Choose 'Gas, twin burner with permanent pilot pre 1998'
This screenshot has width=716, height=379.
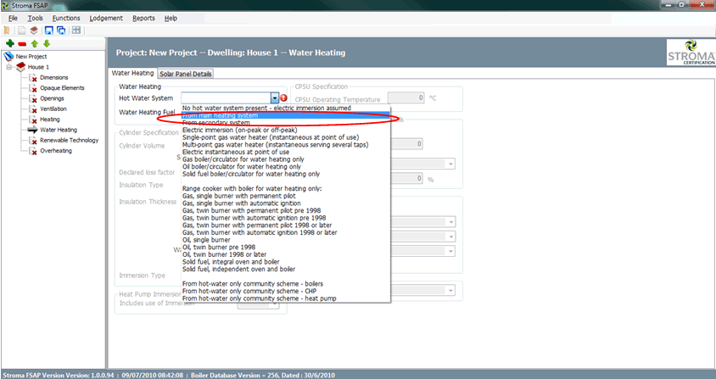tap(286, 210)
